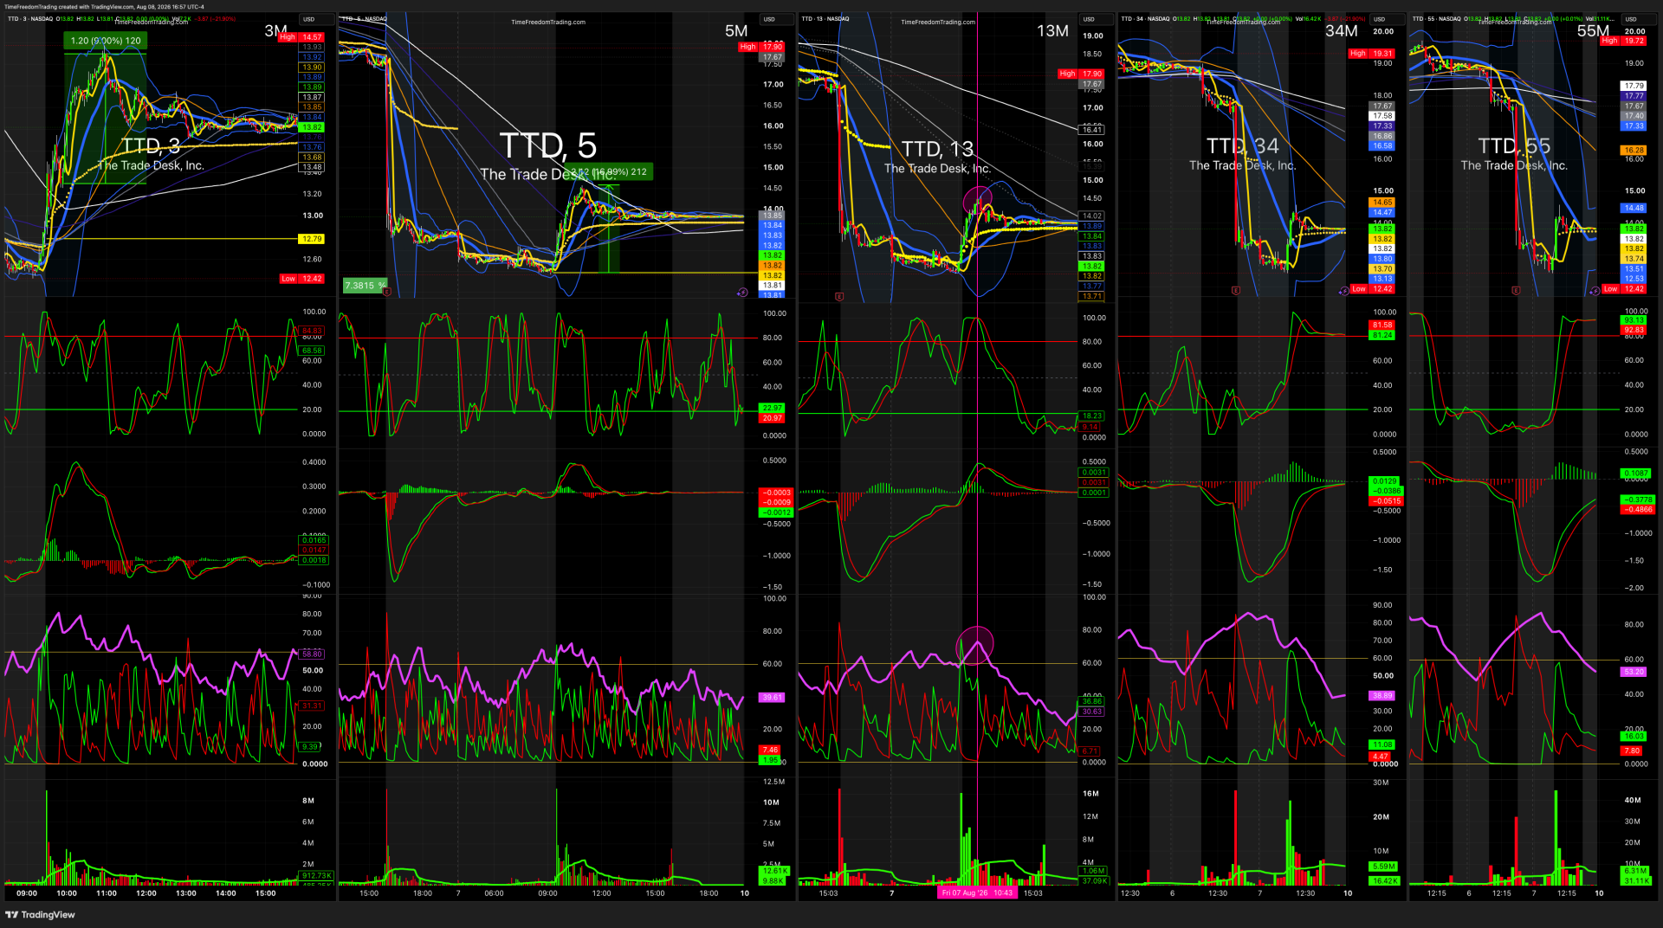Click the green 68.58 oscillator value
The height and width of the screenshot is (928, 1663).
(x=312, y=351)
